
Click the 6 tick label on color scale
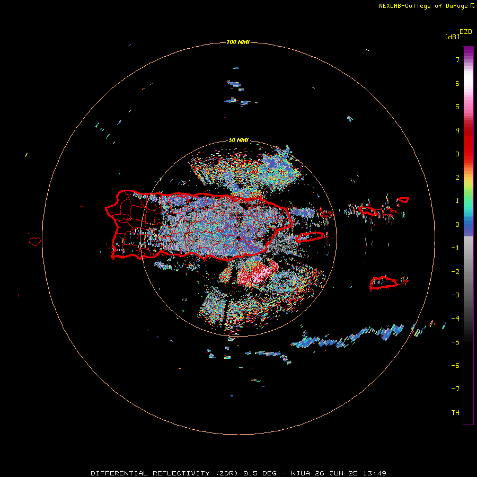pyautogui.click(x=457, y=83)
